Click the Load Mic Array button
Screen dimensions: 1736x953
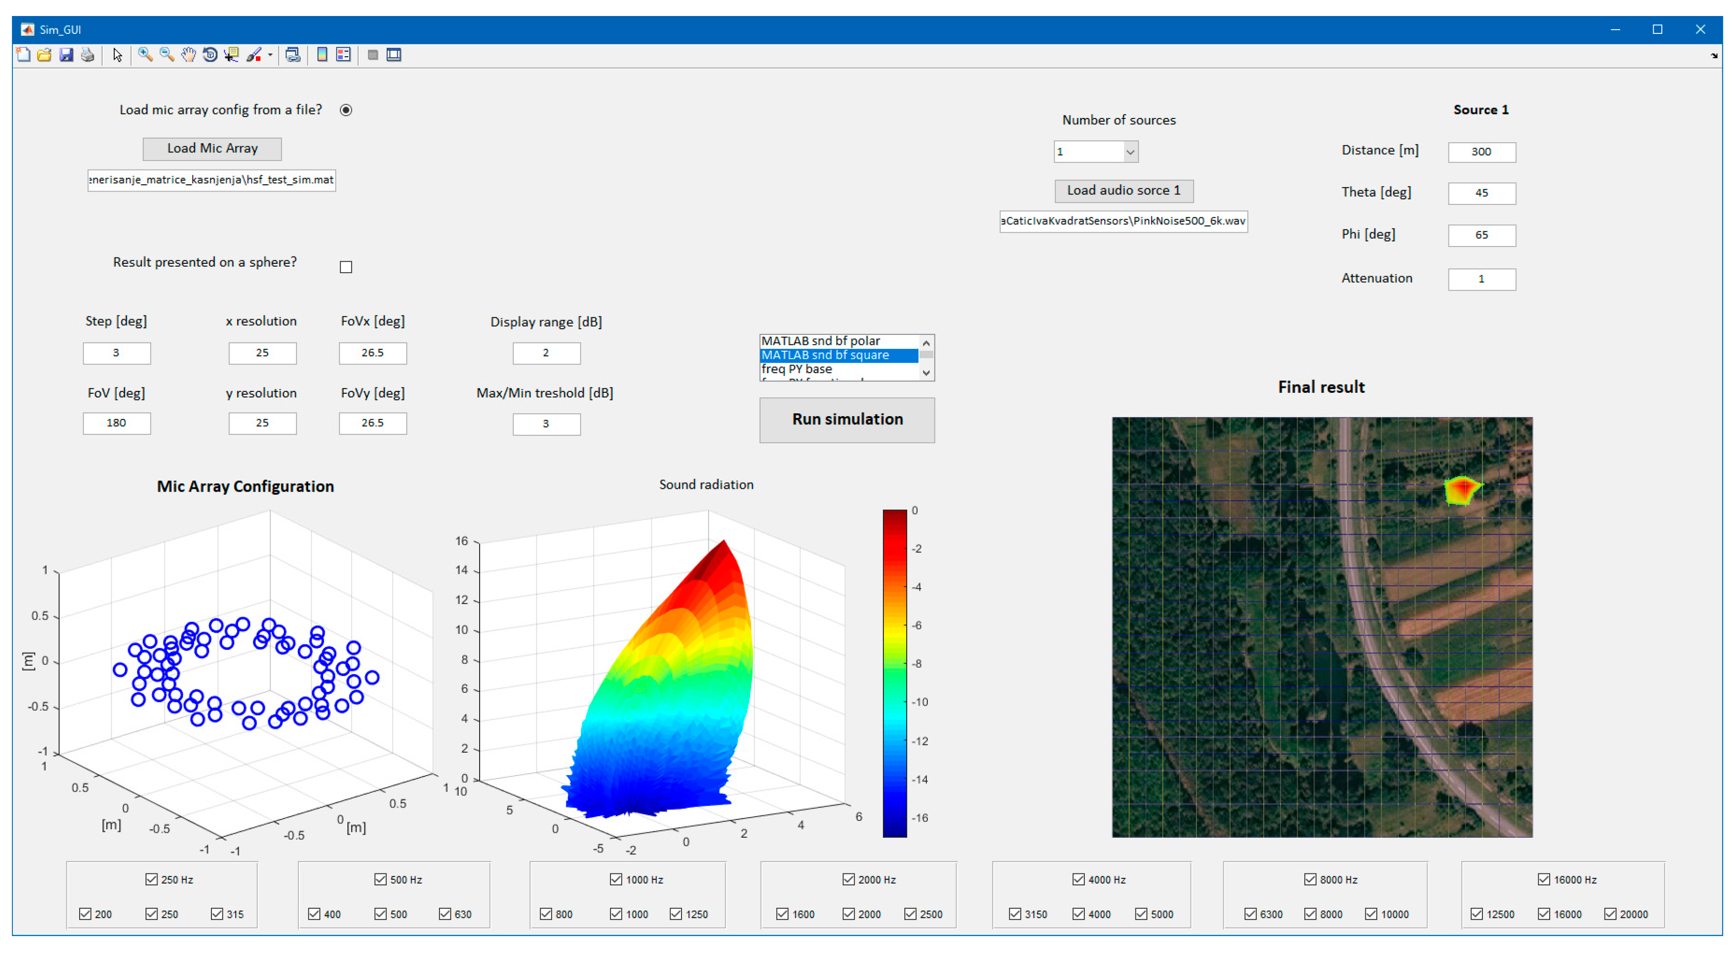click(x=211, y=148)
